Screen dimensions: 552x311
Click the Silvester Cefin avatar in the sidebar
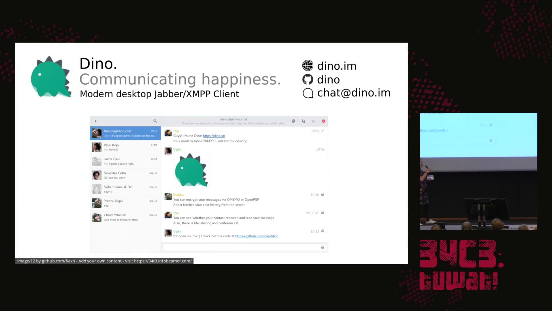click(97, 175)
